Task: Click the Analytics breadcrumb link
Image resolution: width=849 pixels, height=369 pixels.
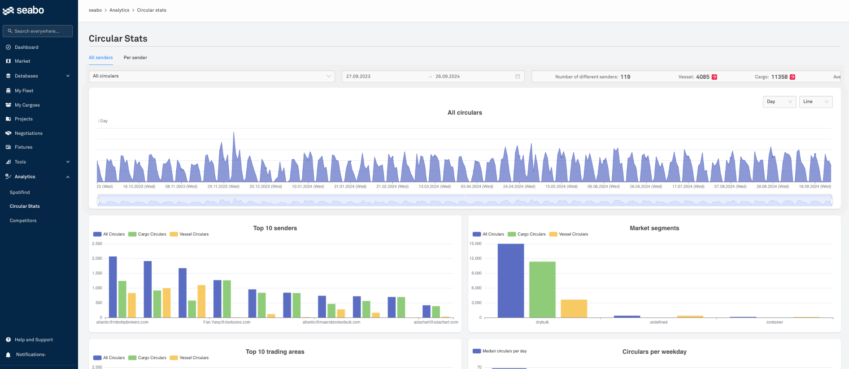Action: [x=119, y=10]
